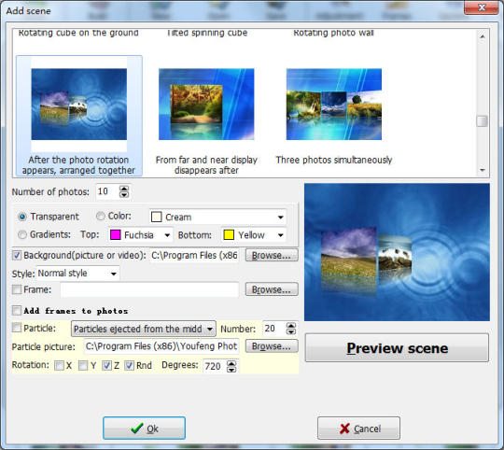Image resolution: width=504 pixels, height=450 pixels.
Task: Select the 'Three photos simultaneously' scene thumbnail
Action: [334, 105]
